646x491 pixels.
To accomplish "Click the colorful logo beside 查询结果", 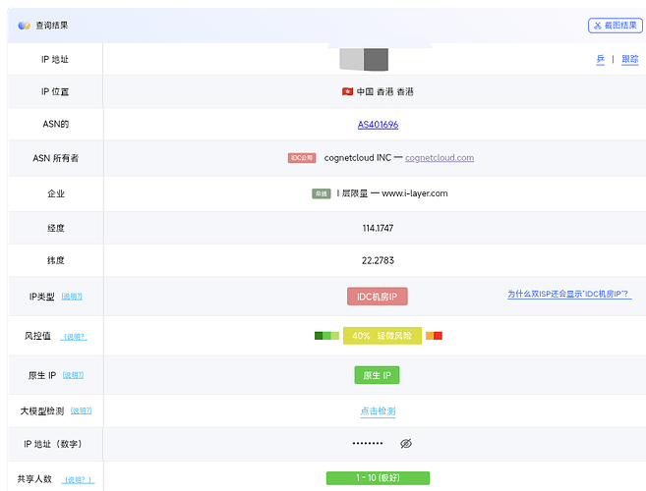I will (24, 26).
